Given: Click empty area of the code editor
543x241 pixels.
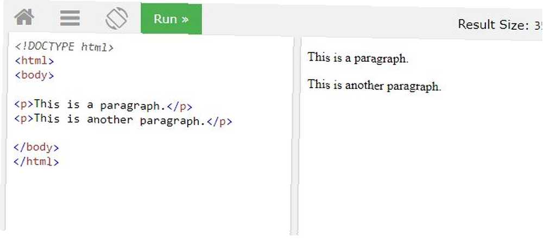Looking at the screenshot, I should tap(149, 200).
